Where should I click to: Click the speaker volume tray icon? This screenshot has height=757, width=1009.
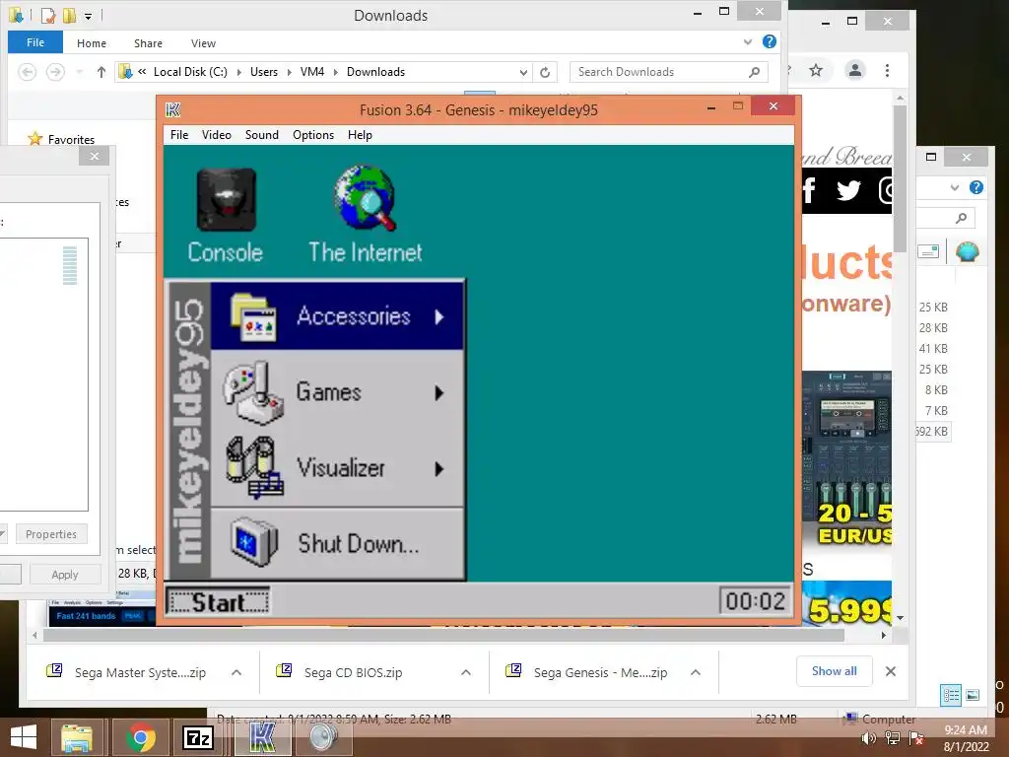(869, 738)
